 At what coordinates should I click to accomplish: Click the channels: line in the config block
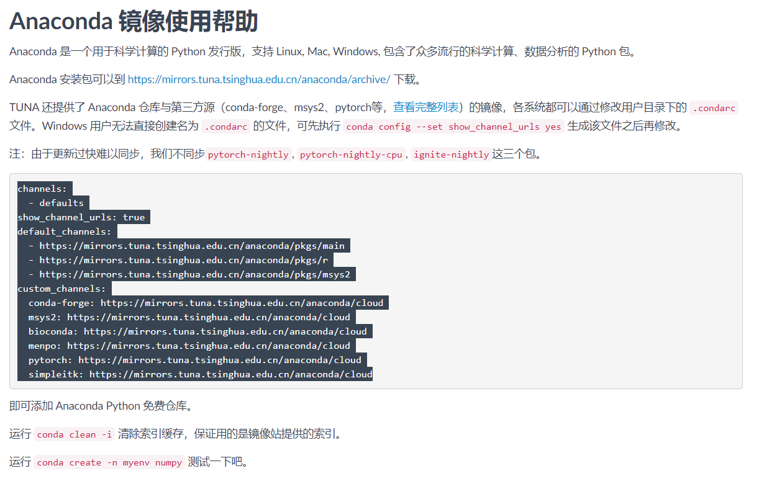(x=43, y=188)
